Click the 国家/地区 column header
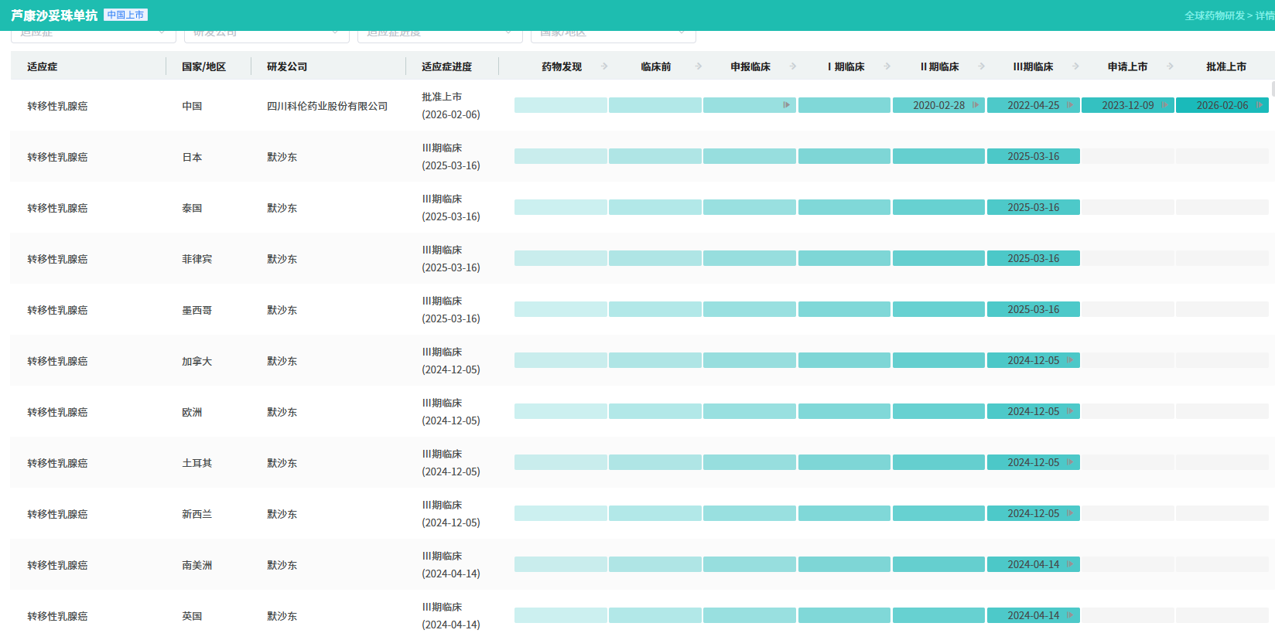This screenshot has height=640, width=1275. click(x=203, y=67)
